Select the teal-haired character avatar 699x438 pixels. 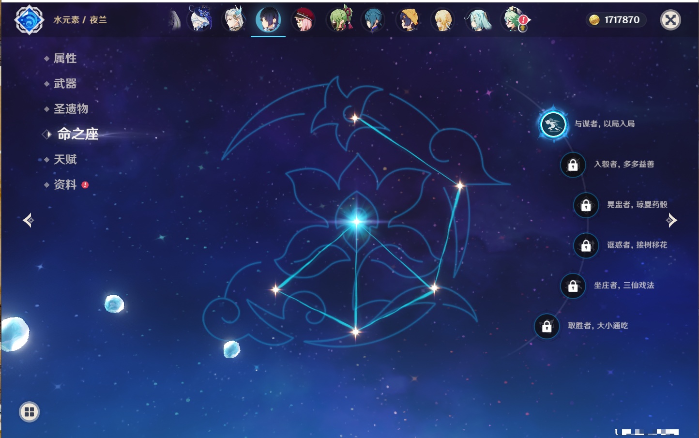coord(478,20)
